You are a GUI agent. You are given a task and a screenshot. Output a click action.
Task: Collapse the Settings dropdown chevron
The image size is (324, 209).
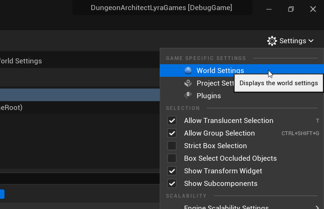(x=311, y=41)
